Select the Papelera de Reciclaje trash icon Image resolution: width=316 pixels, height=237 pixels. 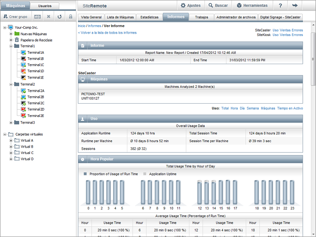pos(17,39)
